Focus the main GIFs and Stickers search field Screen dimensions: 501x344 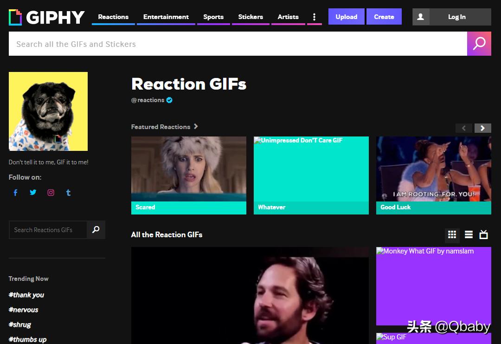click(x=238, y=44)
